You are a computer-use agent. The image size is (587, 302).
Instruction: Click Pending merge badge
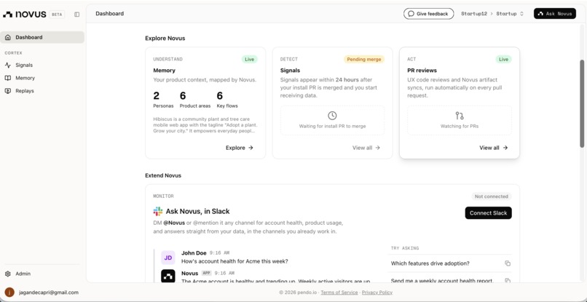(x=364, y=60)
